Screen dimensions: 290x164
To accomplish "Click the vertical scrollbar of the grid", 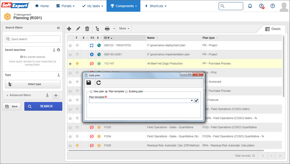I will coord(283,66).
